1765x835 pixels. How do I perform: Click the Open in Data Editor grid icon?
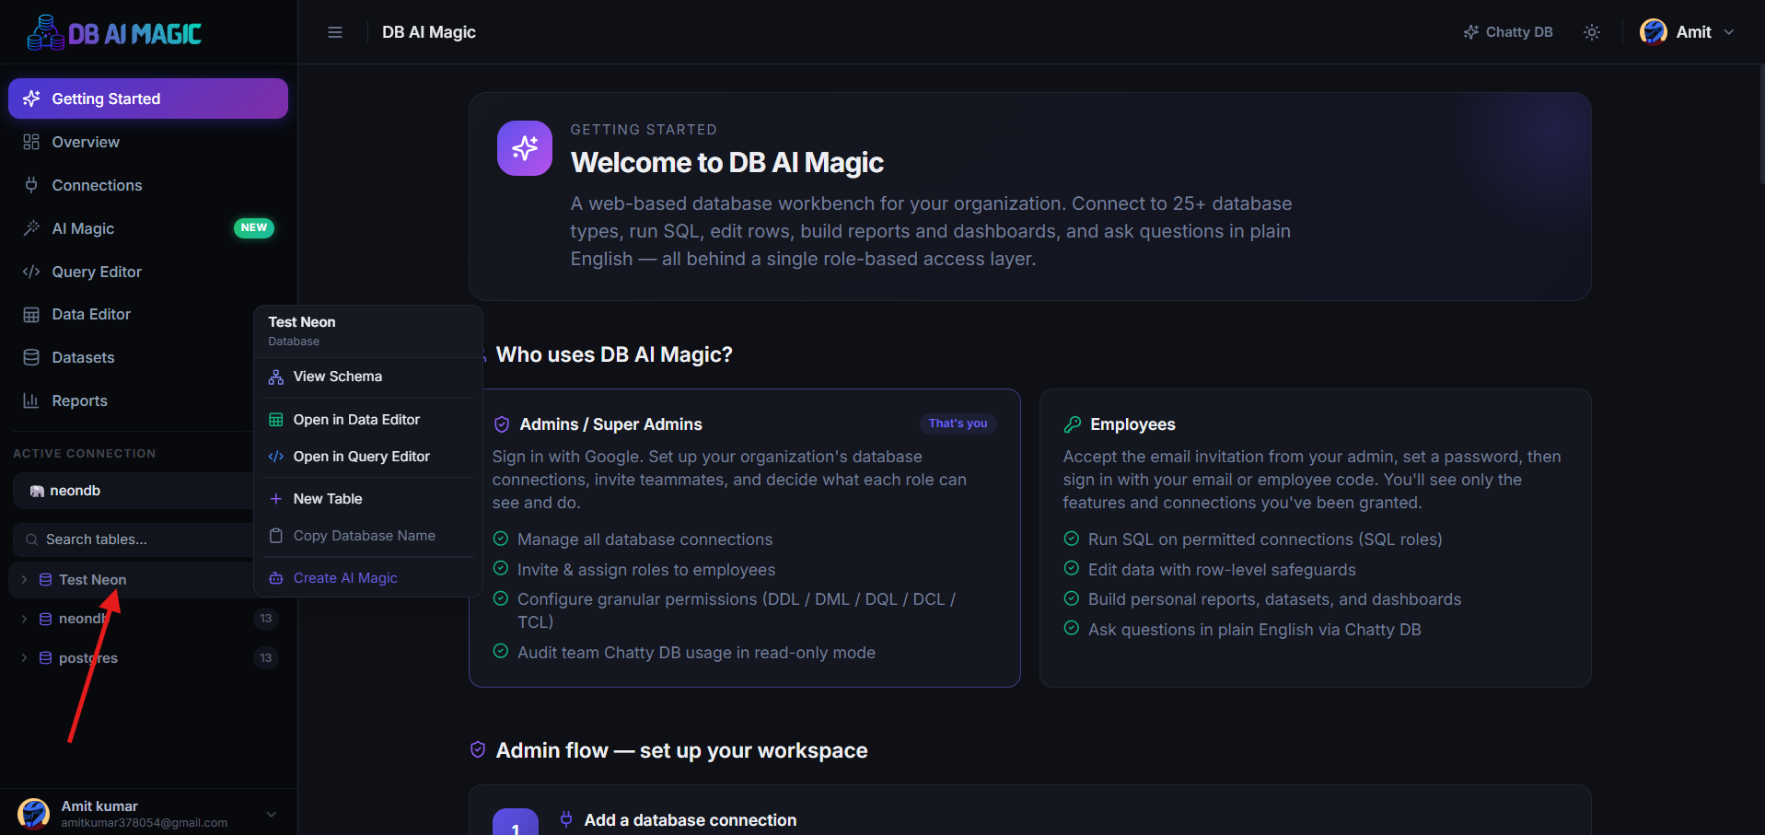275,420
